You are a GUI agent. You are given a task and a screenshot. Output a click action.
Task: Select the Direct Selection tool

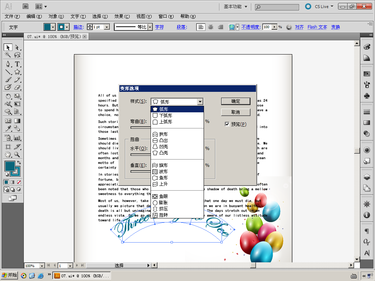pos(17,47)
